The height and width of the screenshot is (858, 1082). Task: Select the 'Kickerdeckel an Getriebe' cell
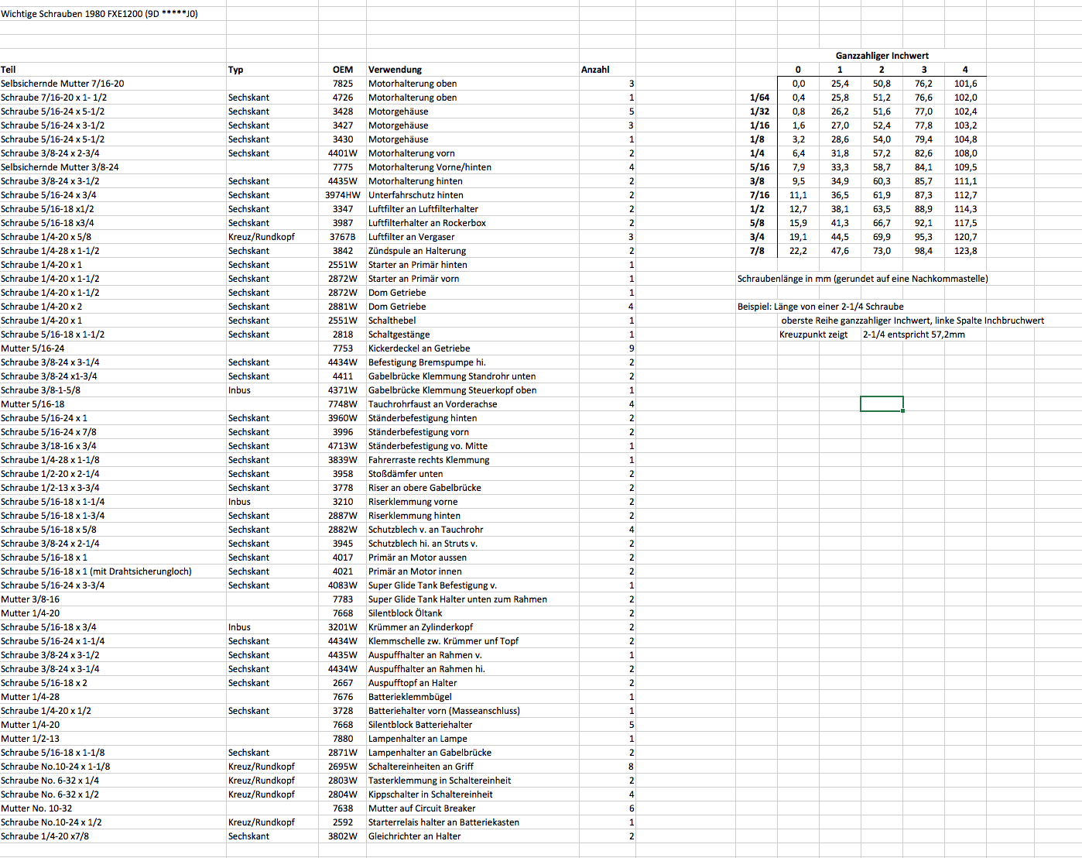click(419, 348)
